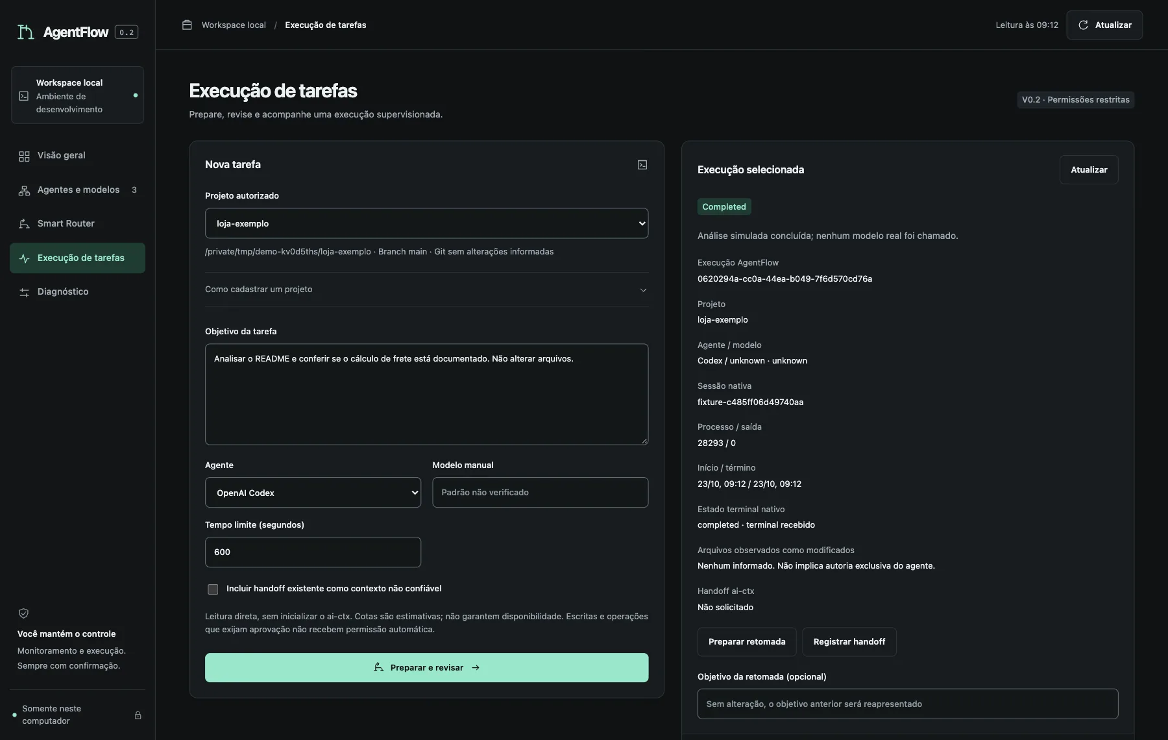This screenshot has height=740, width=1168.
Task: Expand Como cadastrar um projeto section
Action: (x=426, y=290)
